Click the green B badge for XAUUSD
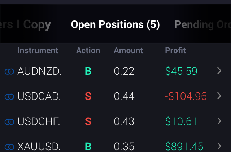This screenshot has width=231, height=152. point(88,146)
